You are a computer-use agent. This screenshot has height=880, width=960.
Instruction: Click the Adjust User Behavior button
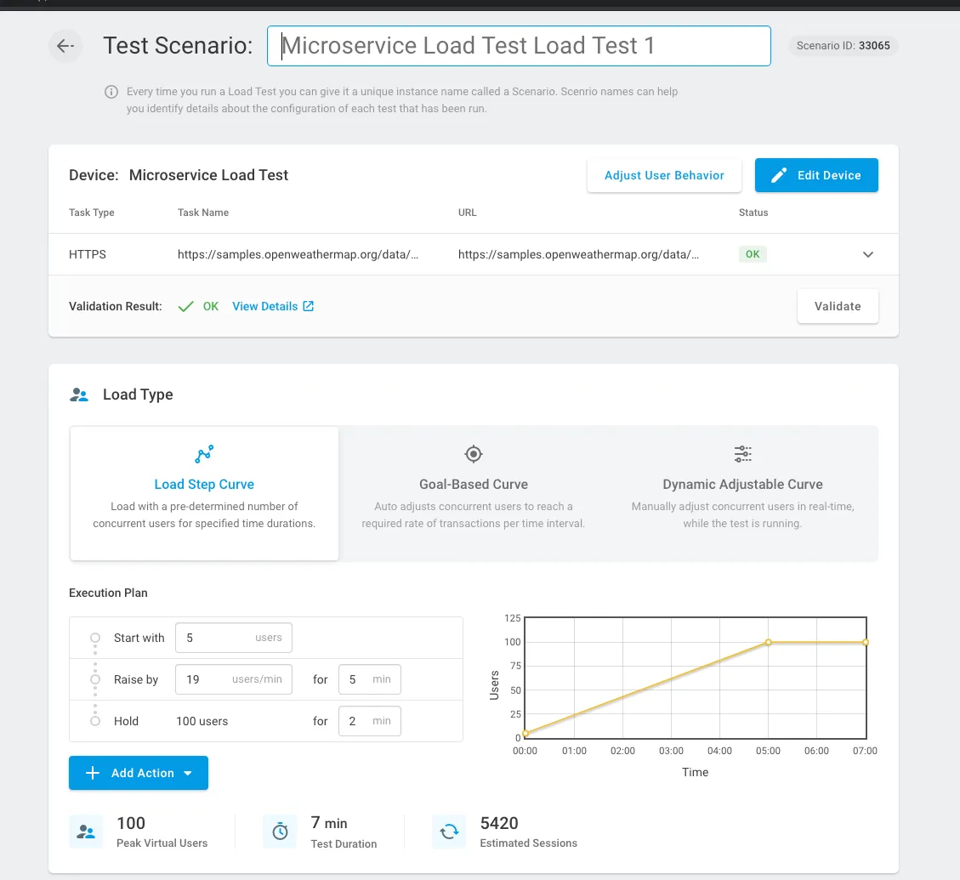tap(664, 175)
